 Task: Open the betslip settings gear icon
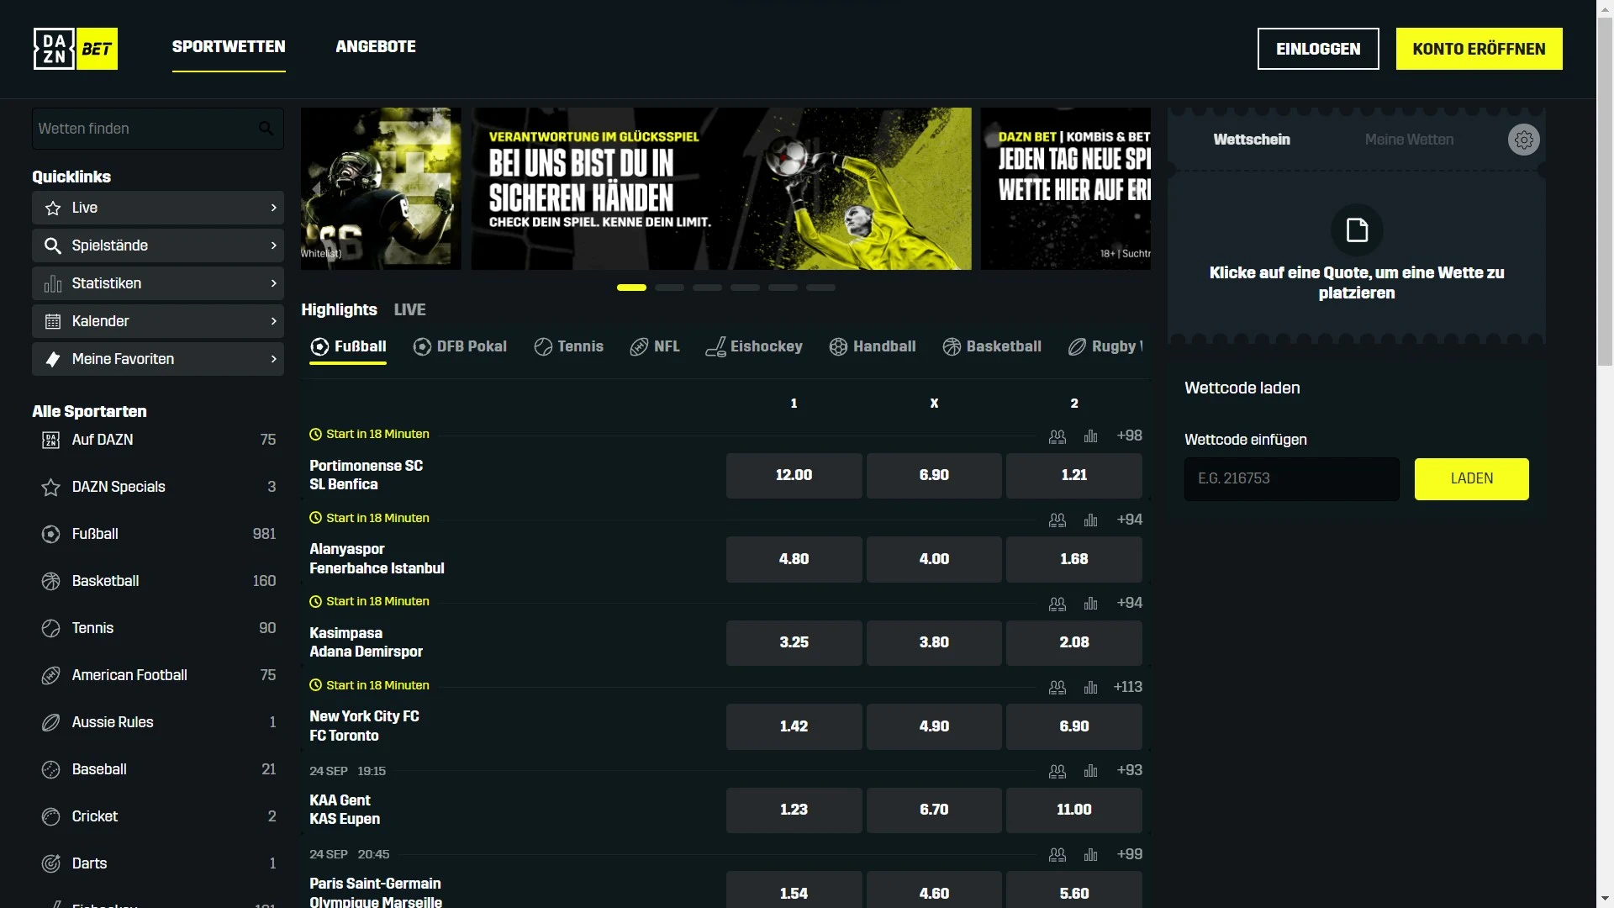pos(1523,140)
